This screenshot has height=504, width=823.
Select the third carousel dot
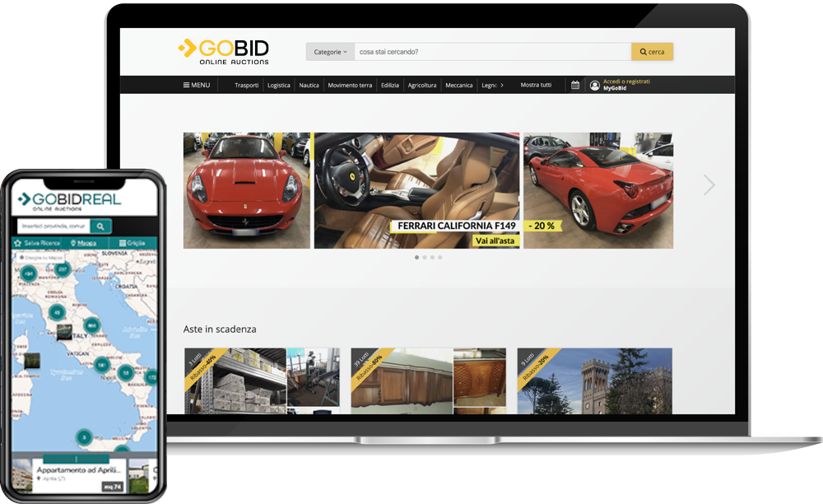(x=433, y=257)
